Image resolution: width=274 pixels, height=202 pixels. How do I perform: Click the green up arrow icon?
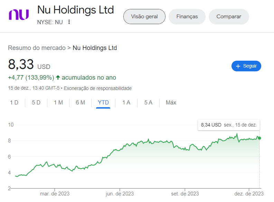(x=58, y=77)
